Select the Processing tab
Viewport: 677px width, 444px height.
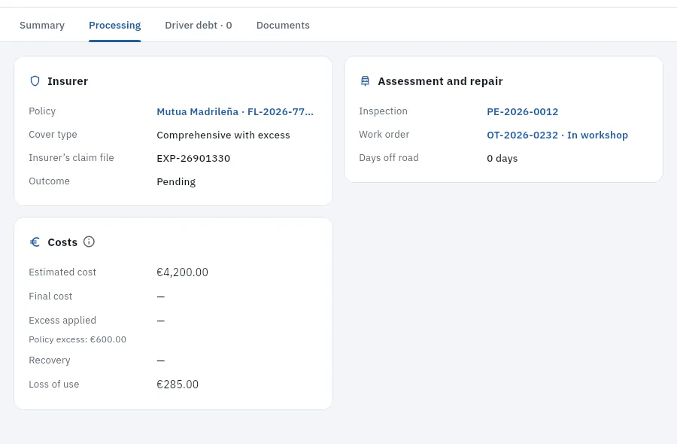click(115, 26)
